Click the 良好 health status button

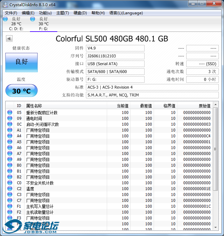[x=21, y=62]
